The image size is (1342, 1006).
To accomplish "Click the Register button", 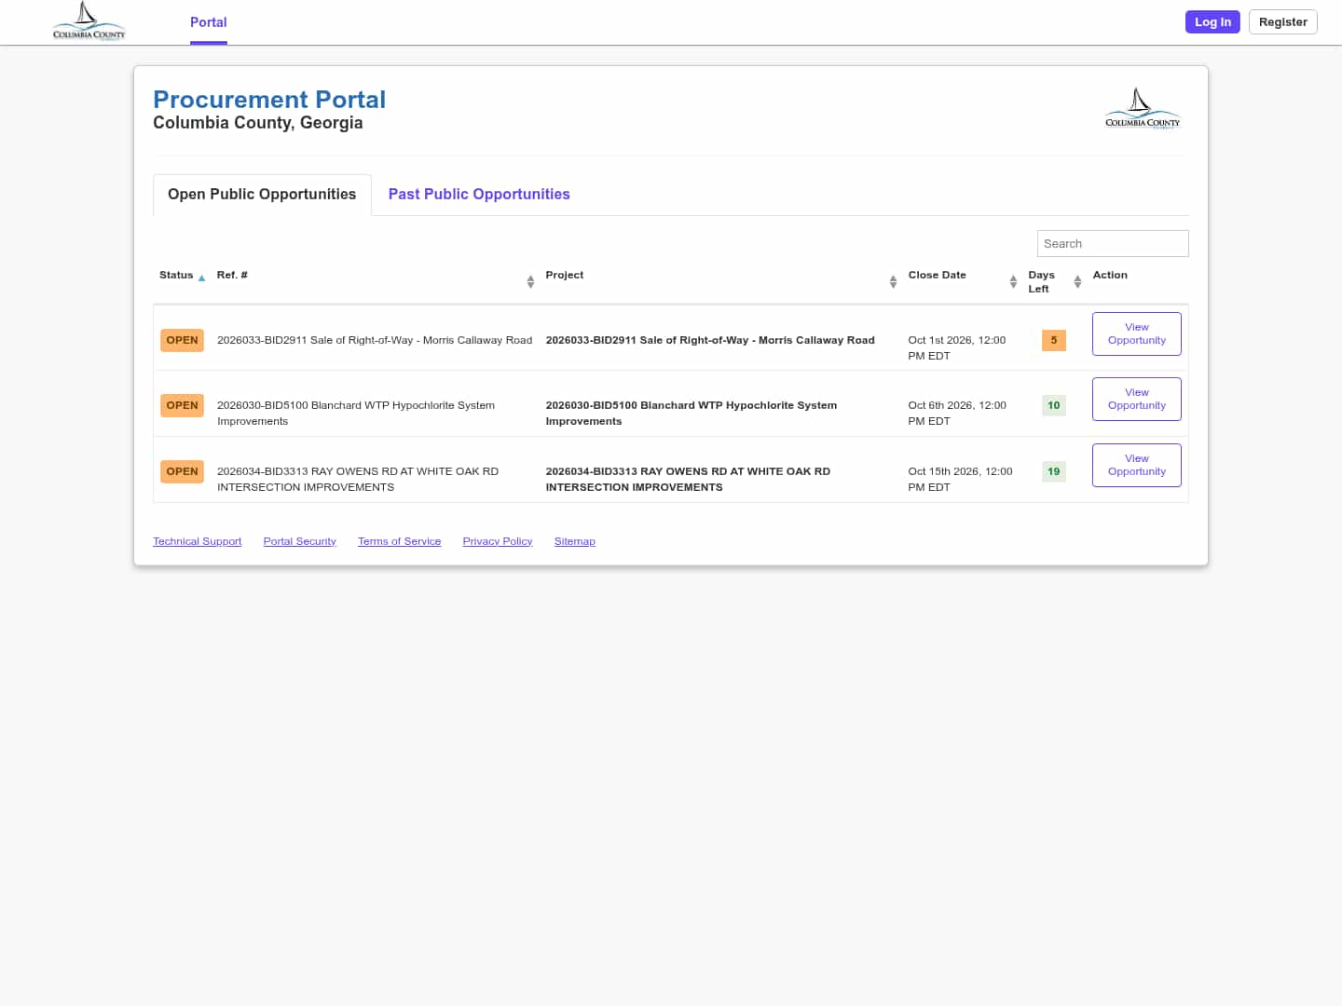I will (x=1282, y=21).
